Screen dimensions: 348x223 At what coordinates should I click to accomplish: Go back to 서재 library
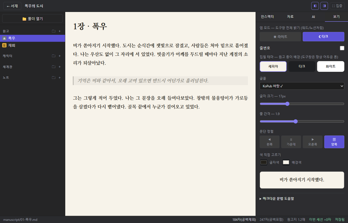[x=12, y=6]
